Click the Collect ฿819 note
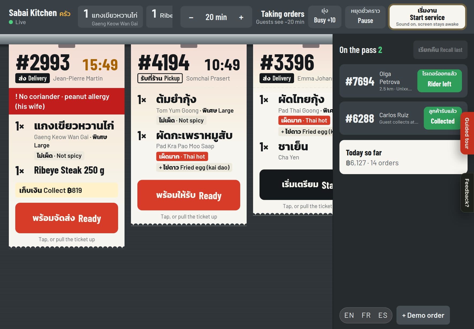 (x=67, y=190)
